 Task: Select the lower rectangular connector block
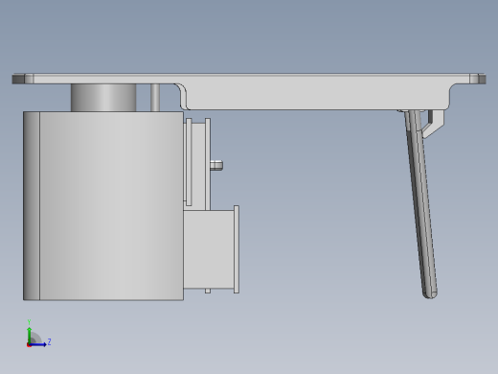click(209, 249)
